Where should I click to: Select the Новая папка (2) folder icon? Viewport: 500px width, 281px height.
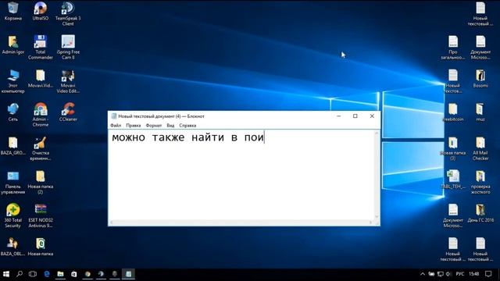click(41, 182)
